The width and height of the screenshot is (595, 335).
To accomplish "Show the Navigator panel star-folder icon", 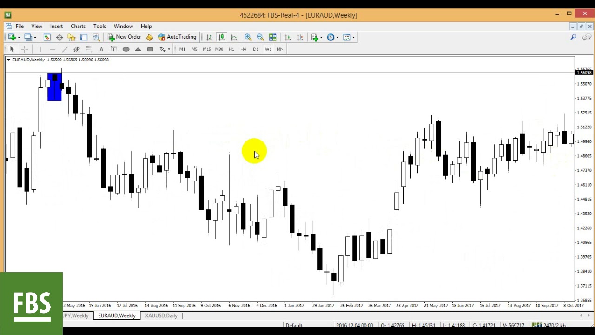I will 72,37.
